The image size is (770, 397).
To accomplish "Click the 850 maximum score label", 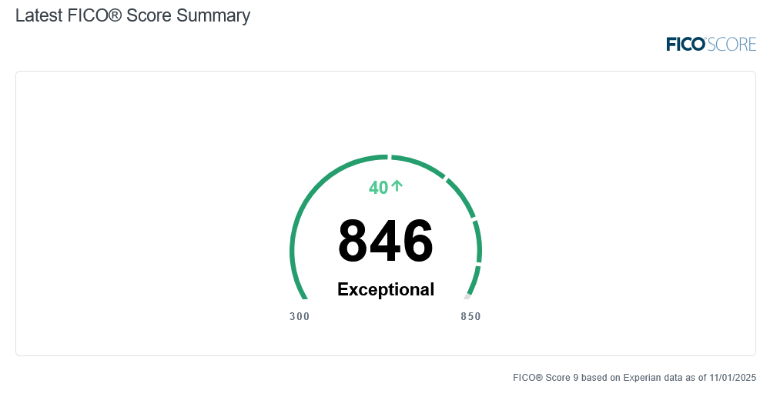I will (470, 317).
